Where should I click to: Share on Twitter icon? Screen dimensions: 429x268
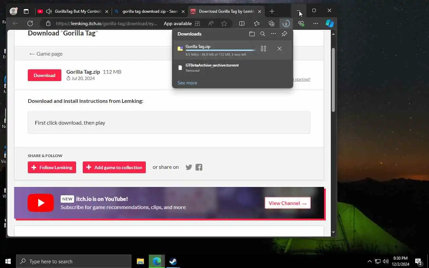coord(189,167)
